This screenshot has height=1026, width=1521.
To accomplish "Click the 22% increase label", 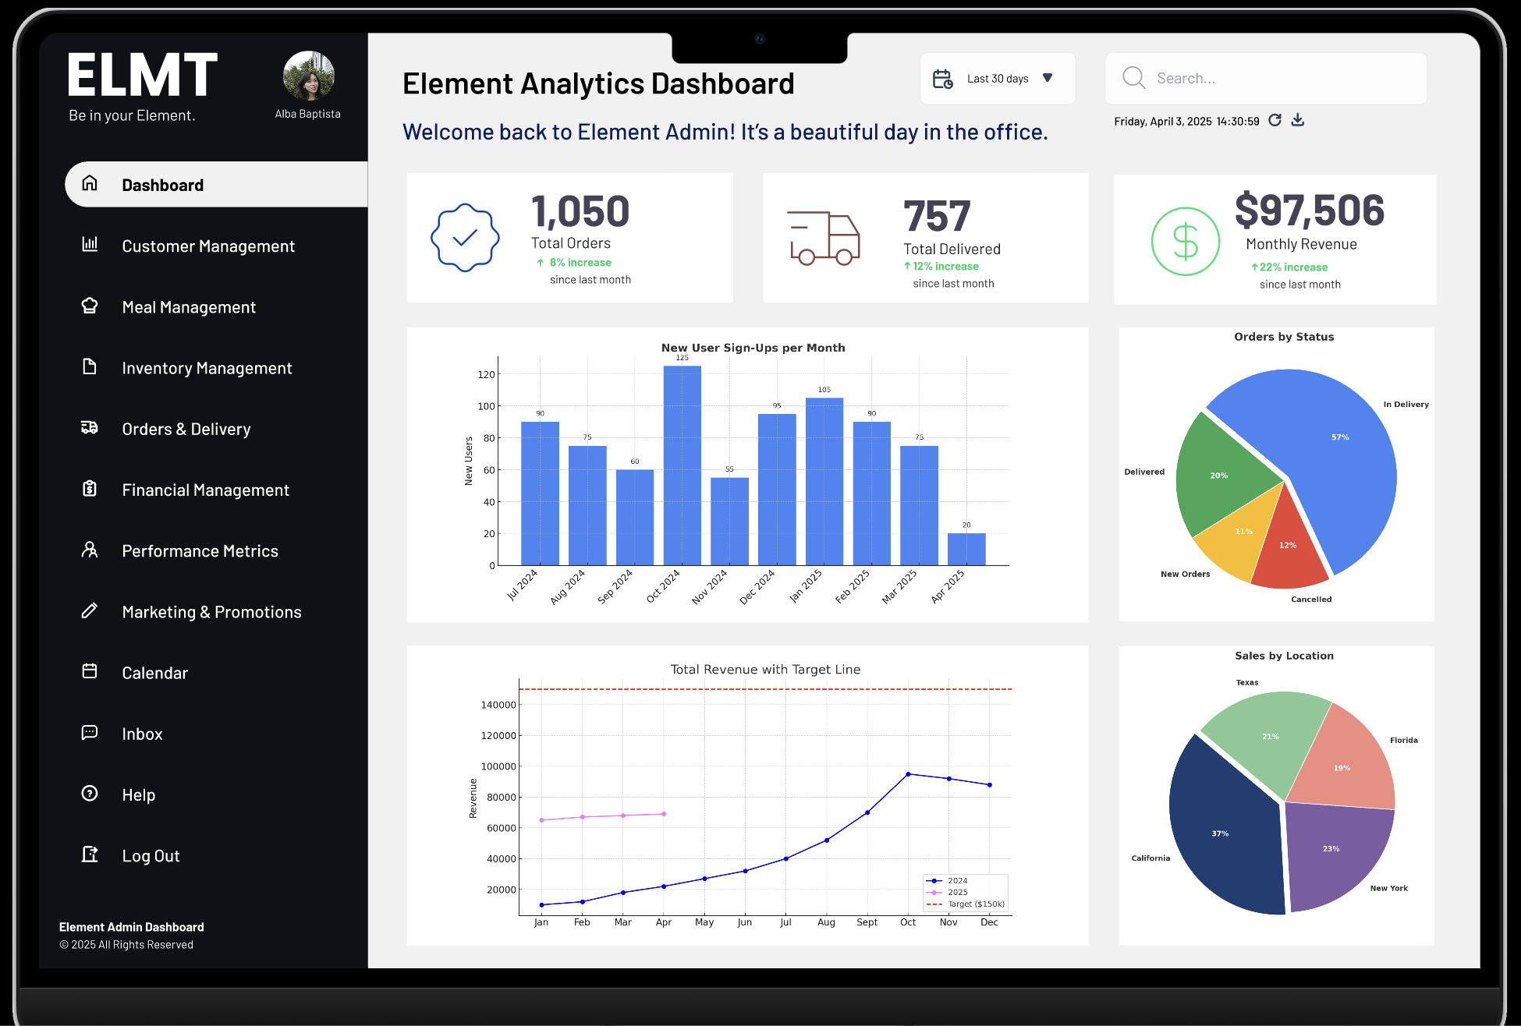I will click(x=1293, y=267).
